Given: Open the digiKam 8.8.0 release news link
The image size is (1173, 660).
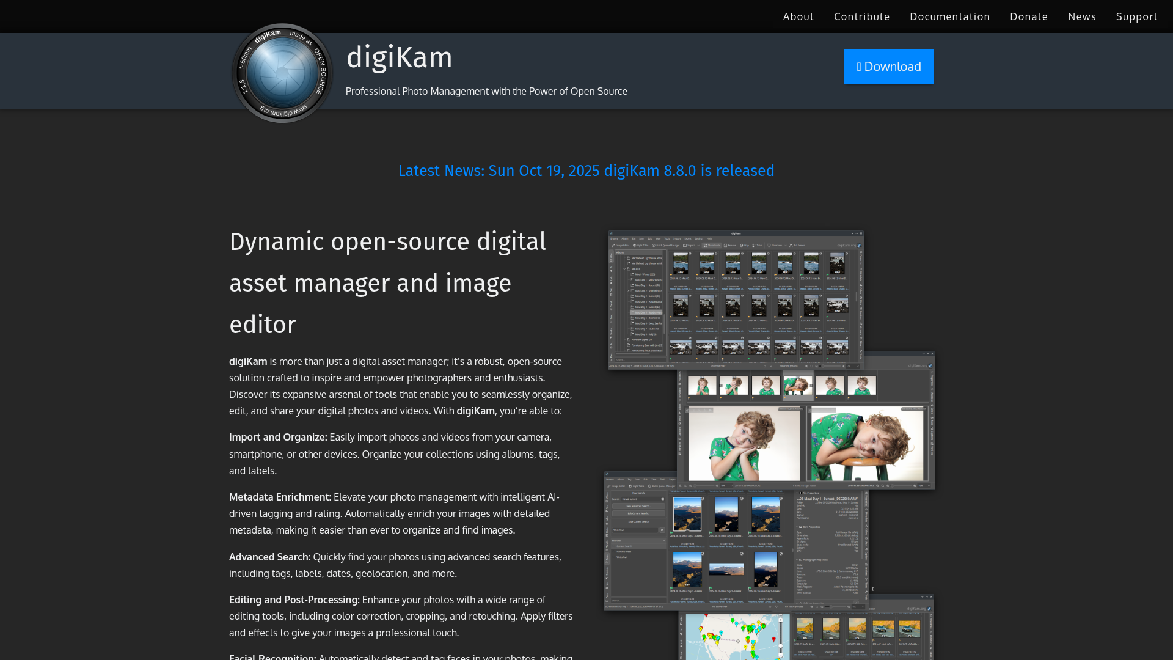Looking at the screenshot, I should tap(586, 170).
